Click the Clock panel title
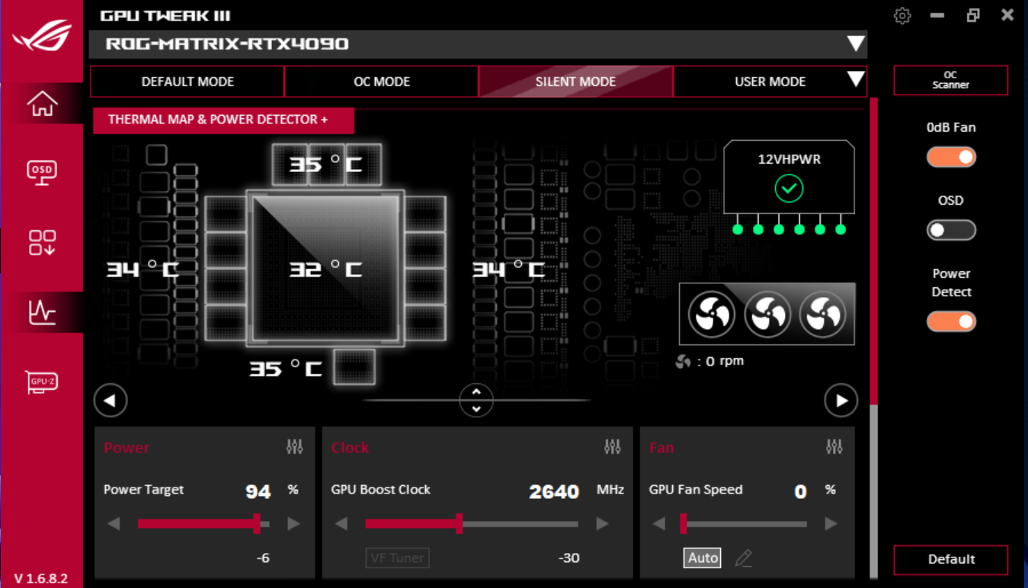This screenshot has height=588, width=1028. point(351,448)
